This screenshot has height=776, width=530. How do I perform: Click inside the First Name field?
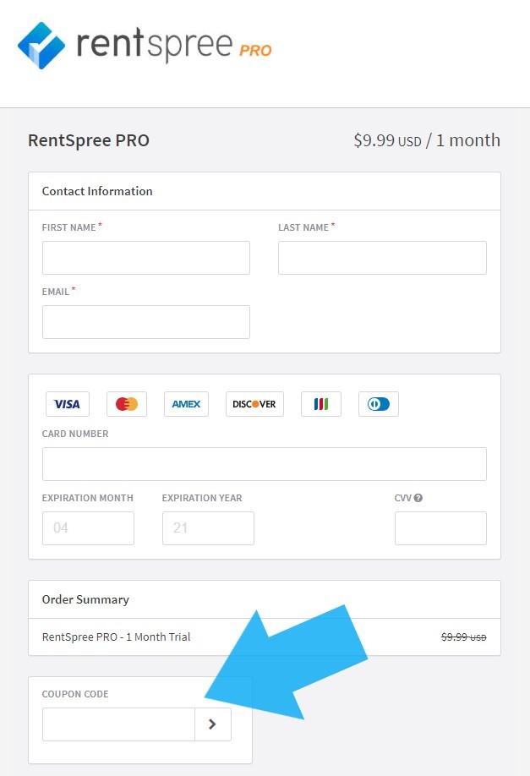145,258
